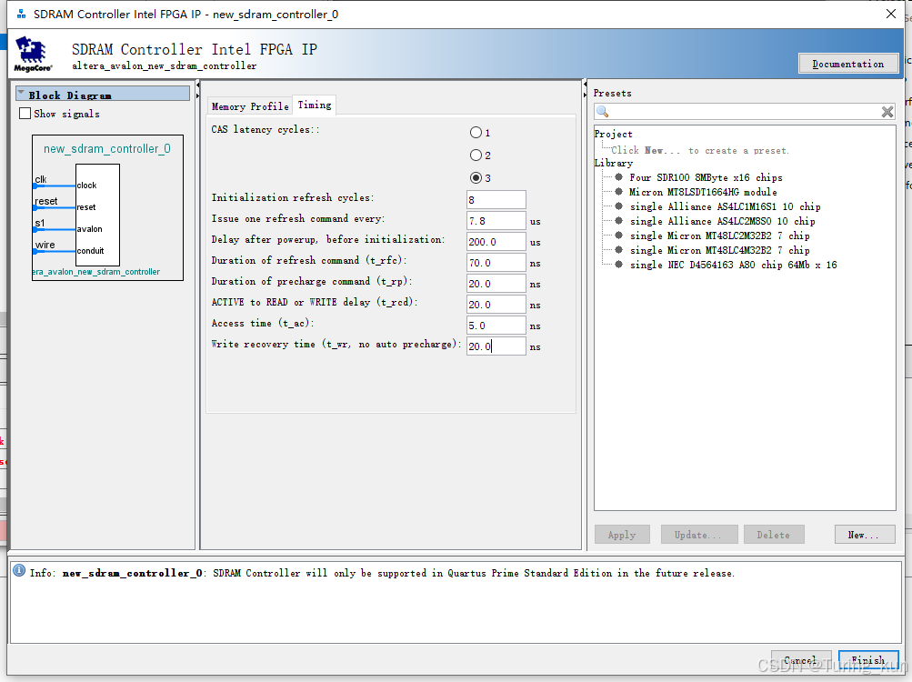
Task: Click the Apply preset button
Action: click(622, 534)
